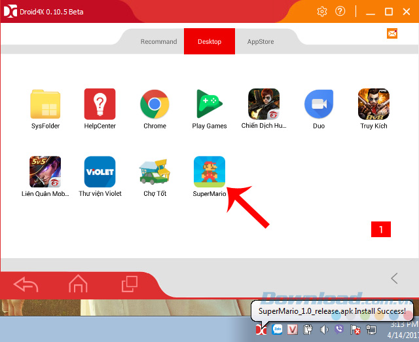Open the network tray icon
This screenshot has height=342, width=419.
(371, 330)
